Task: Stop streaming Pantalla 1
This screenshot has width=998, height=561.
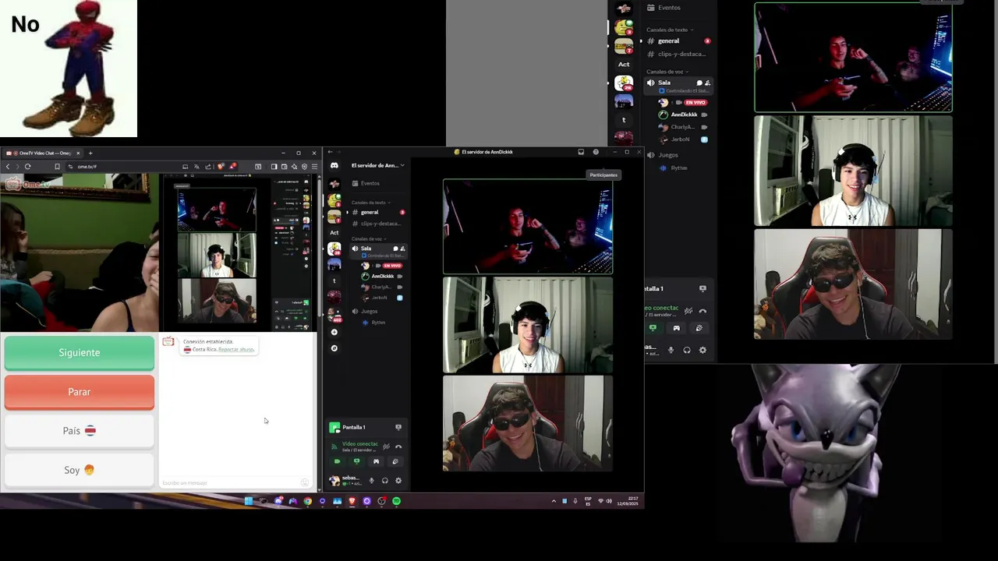Action: pyautogui.click(x=398, y=427)
